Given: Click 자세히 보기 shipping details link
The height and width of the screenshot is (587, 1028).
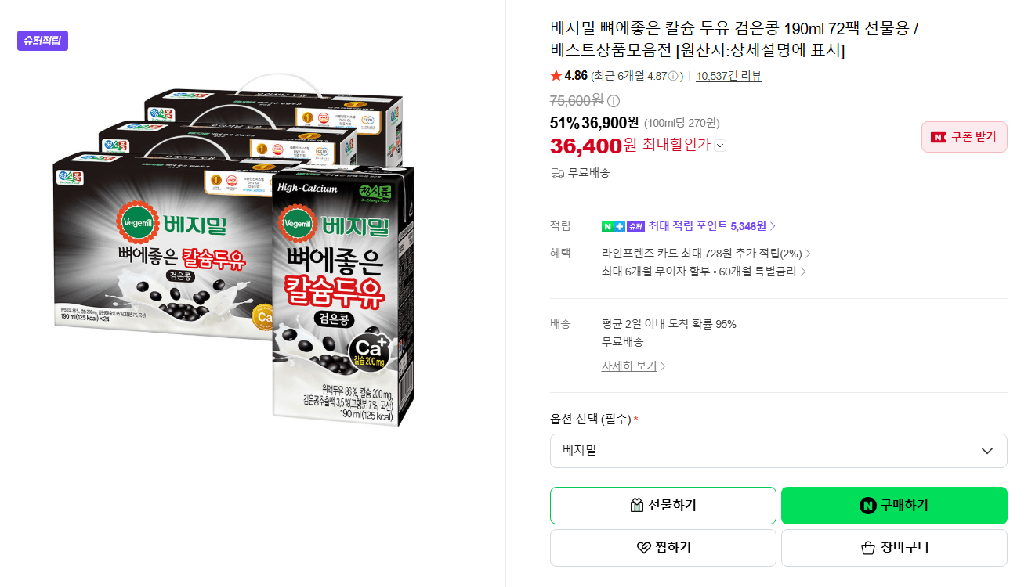Looking at the screenshot, I should tap(634, 366).
